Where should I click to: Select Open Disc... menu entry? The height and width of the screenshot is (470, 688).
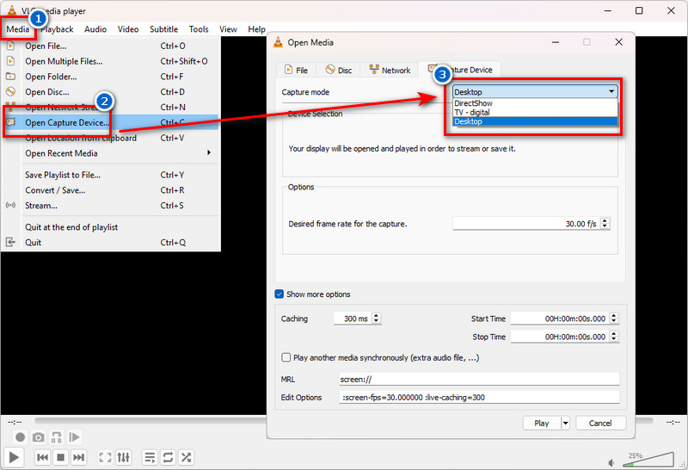tap(111, 92)
